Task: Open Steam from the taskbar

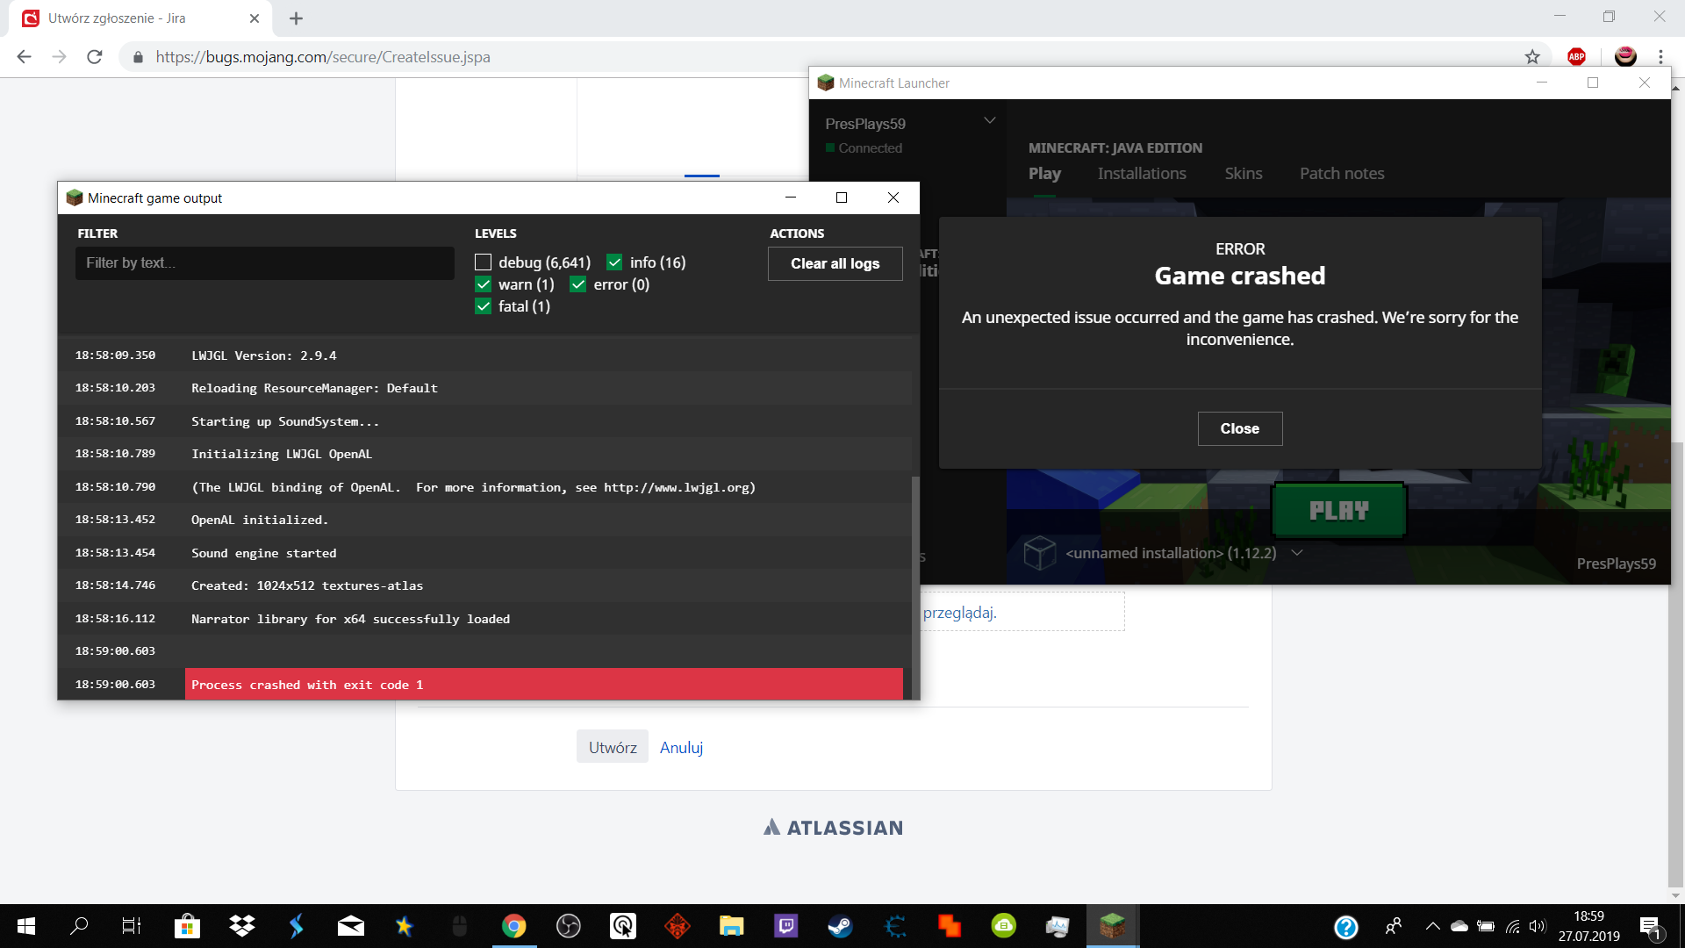Action: point(840,926)
